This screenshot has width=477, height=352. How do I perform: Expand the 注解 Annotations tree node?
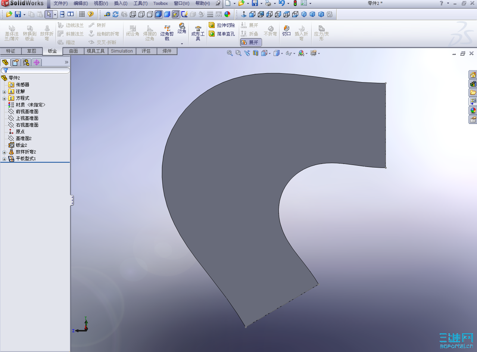pos(4,91)
